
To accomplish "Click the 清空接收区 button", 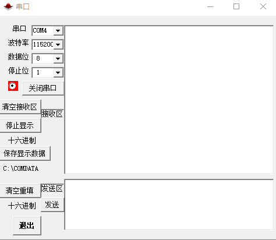I will [20, 107].
